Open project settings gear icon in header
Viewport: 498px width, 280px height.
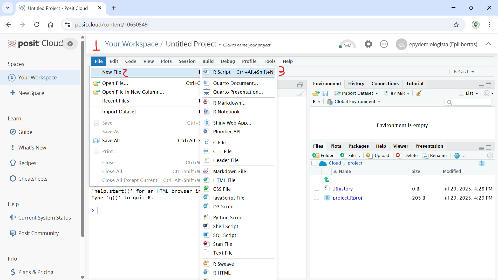click(368, 44)
